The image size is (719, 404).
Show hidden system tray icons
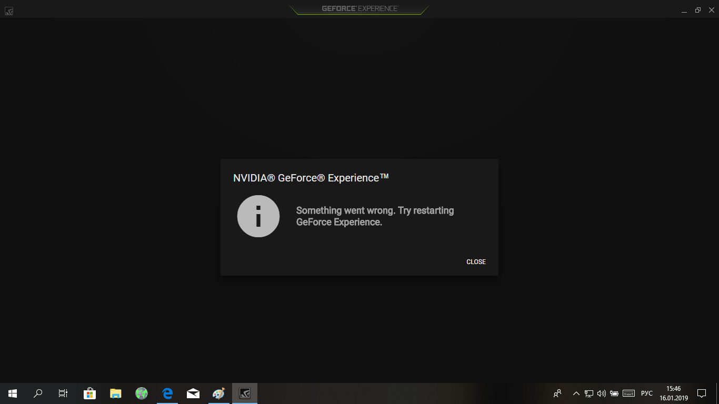coord(576,393)
